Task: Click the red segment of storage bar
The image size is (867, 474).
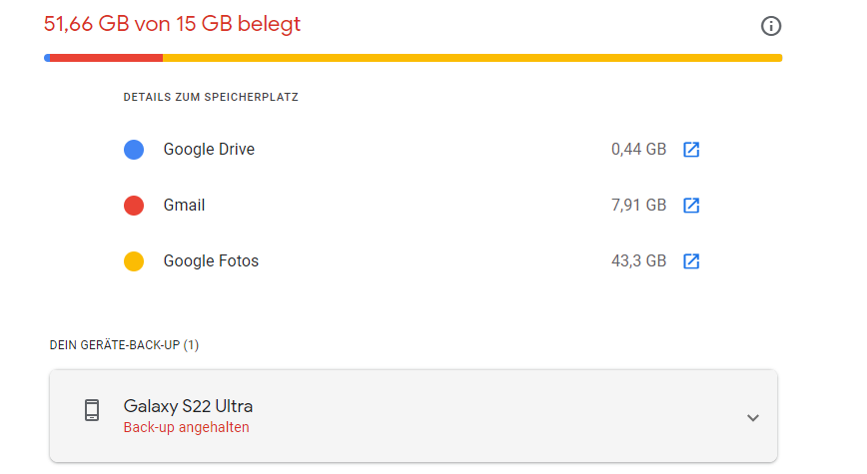Action: (105, 57)
